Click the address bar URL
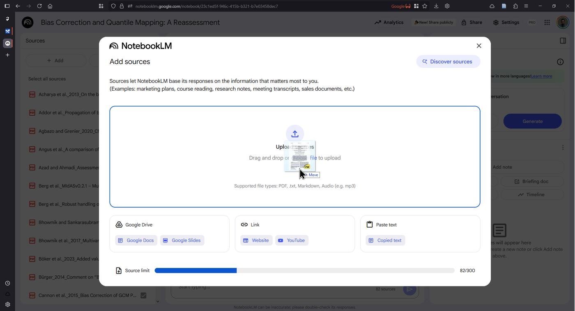The width and height of the screenshot is (575, 311). click(x=207, y=6)
